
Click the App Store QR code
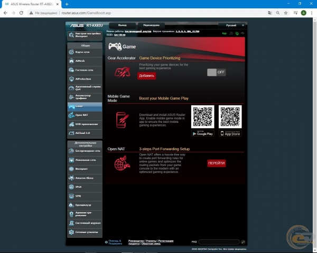coord(230,116)
